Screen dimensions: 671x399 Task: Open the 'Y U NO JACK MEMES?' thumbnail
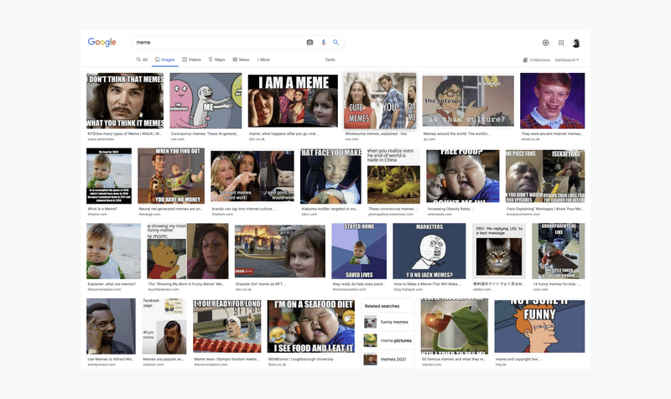point(429,251)
